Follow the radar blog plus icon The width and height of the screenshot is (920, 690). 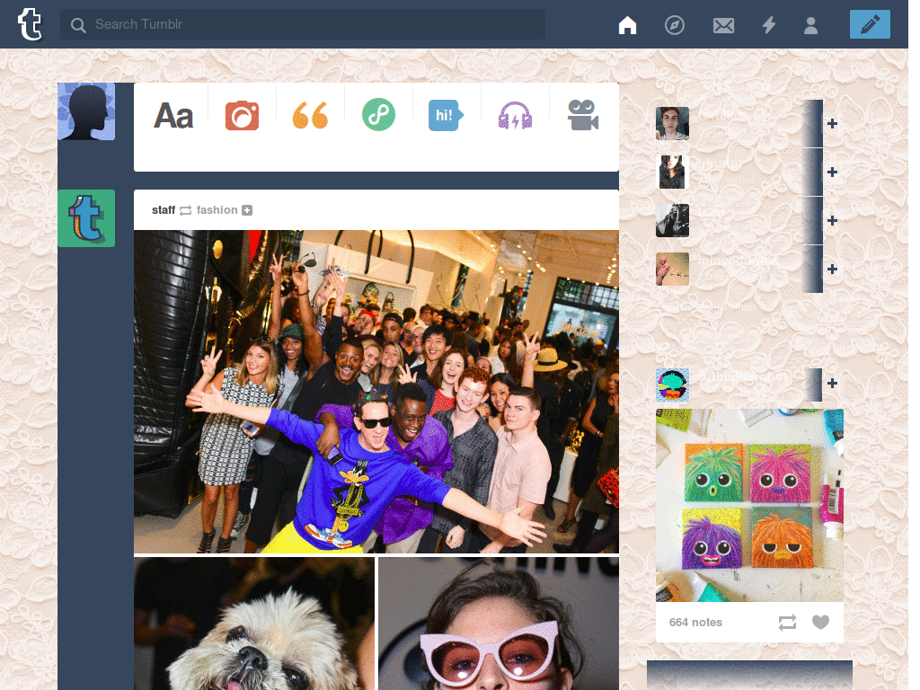(x=832, y=383)
